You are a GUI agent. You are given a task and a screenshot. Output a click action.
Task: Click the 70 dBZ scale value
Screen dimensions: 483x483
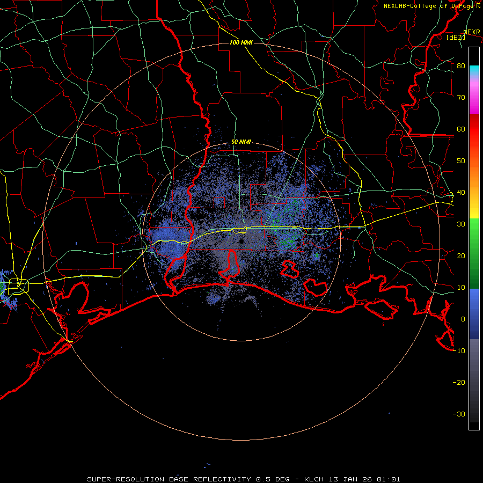pyautogui.click(x=461, y=98)
